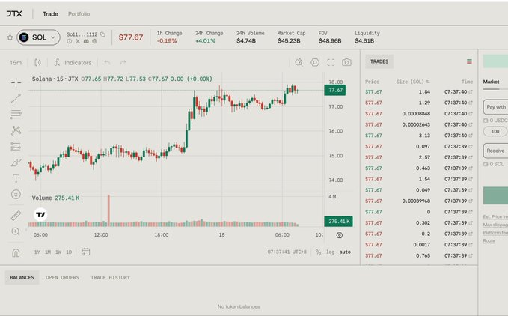Screen dimensions: 508x316
Task: Toggle percent scale on chart
Action: (x=318, y=252)
